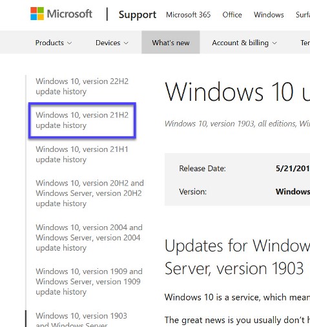Viewport: 310px width, 327px height.
Task: Open the Support home link
Action: 138,15
